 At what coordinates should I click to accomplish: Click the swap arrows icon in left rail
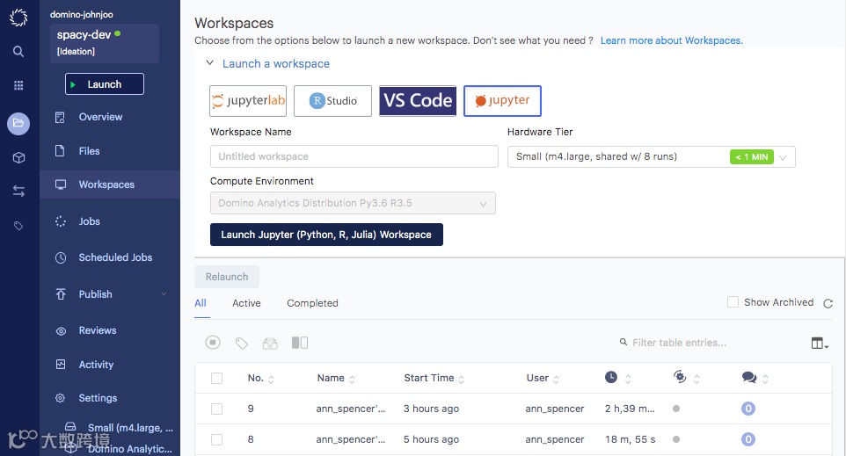(x=18, y=191)
